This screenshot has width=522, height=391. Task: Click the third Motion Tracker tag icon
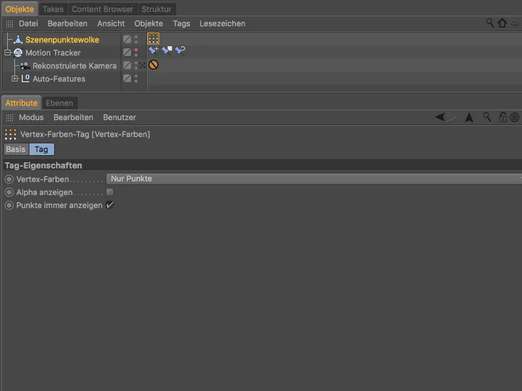(180, 51)
